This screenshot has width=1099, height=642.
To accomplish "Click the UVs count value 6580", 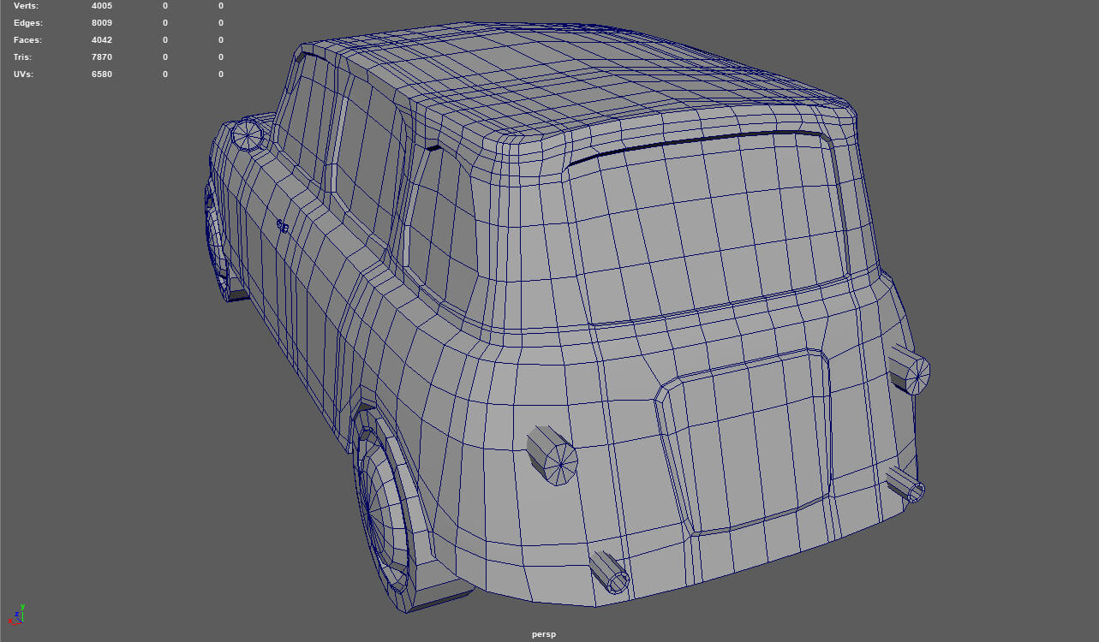I will [x=102, y=74].
